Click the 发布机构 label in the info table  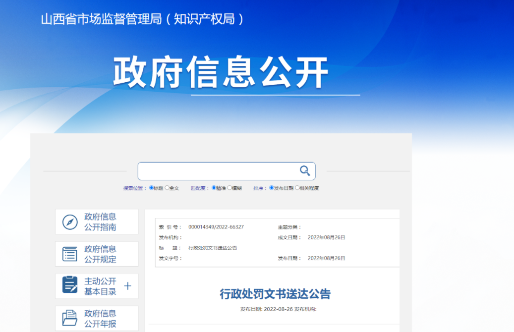[x=170, y=237]
